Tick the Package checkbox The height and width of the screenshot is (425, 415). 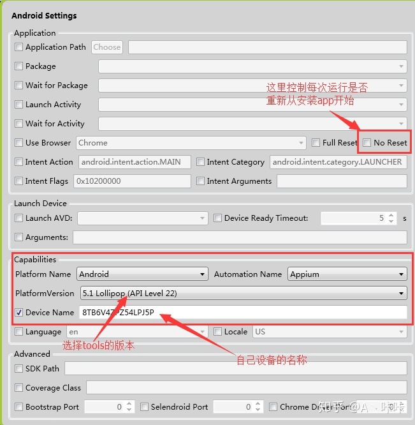point(18,66)
